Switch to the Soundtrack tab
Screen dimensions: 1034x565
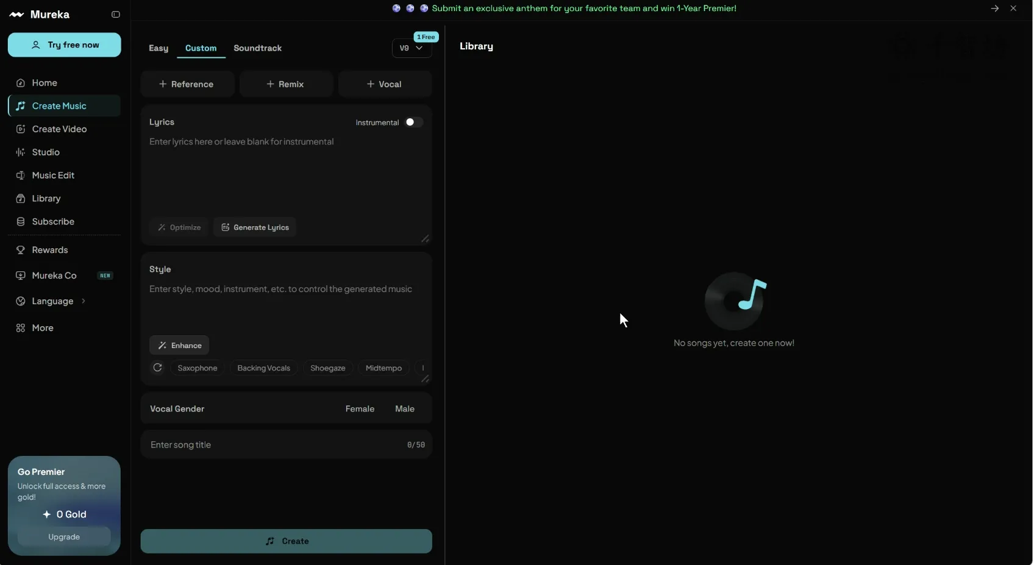tap(257, 48)
